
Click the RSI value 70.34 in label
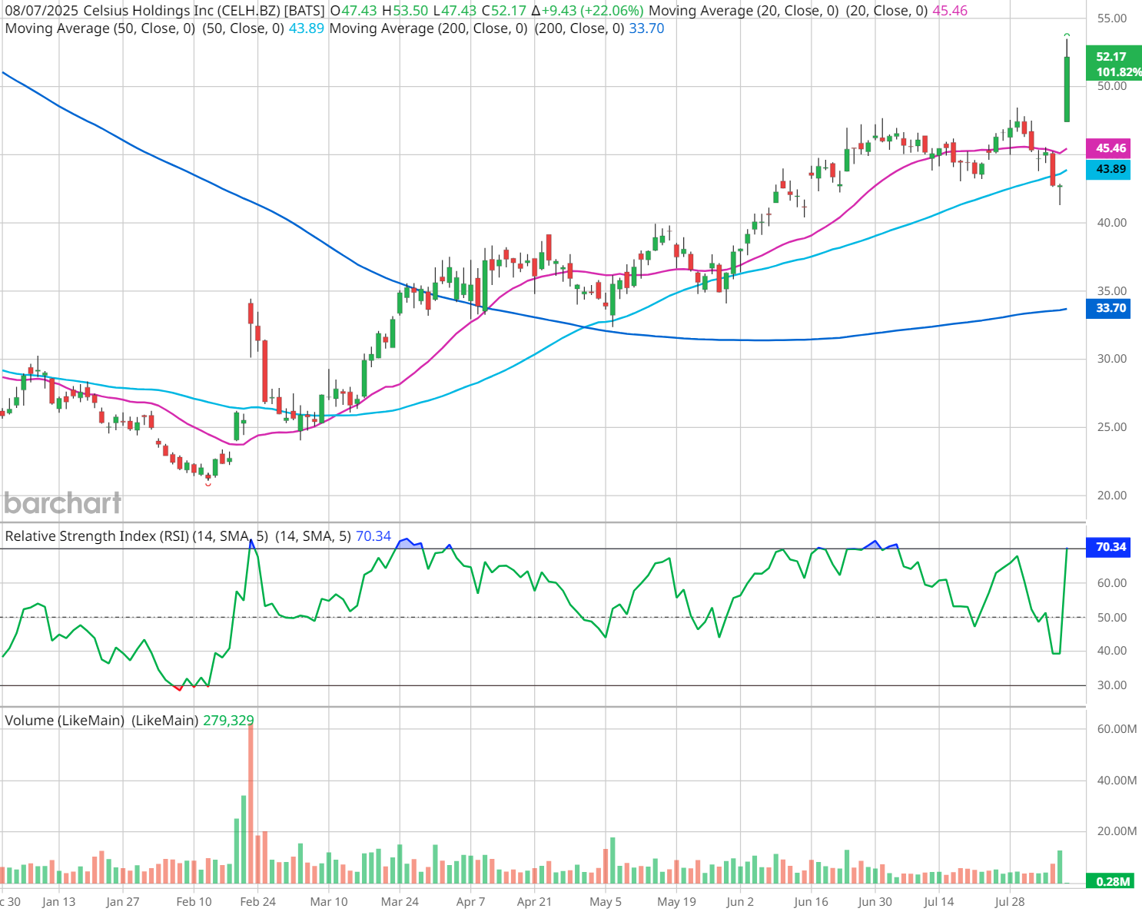point(373,536)
